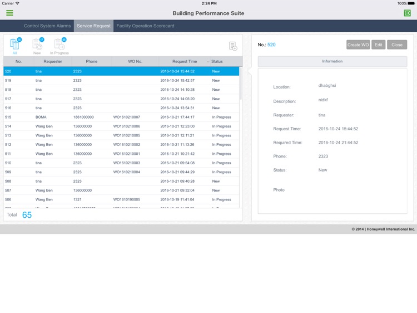
Task: Click the Description value nidkf
Action: (323, 100)
